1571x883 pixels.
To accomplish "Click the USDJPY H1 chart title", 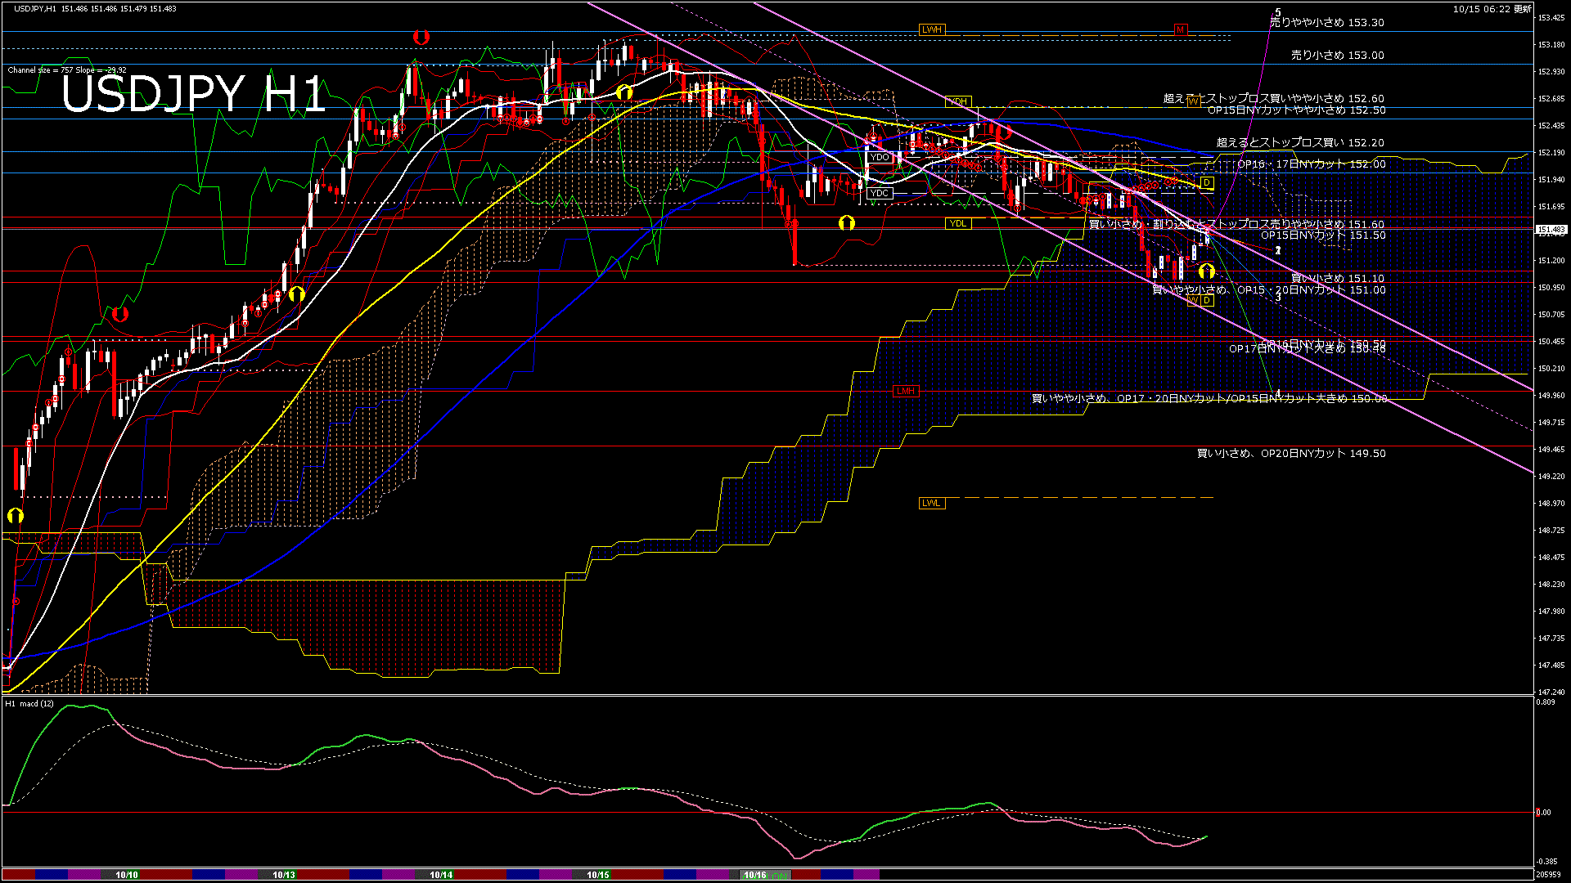I will coord(193,94).
